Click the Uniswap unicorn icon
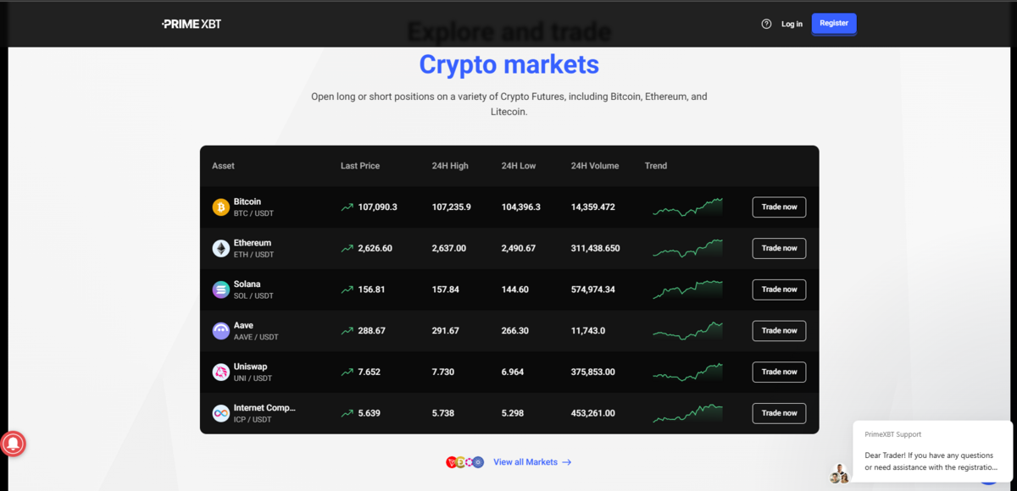 220,372
